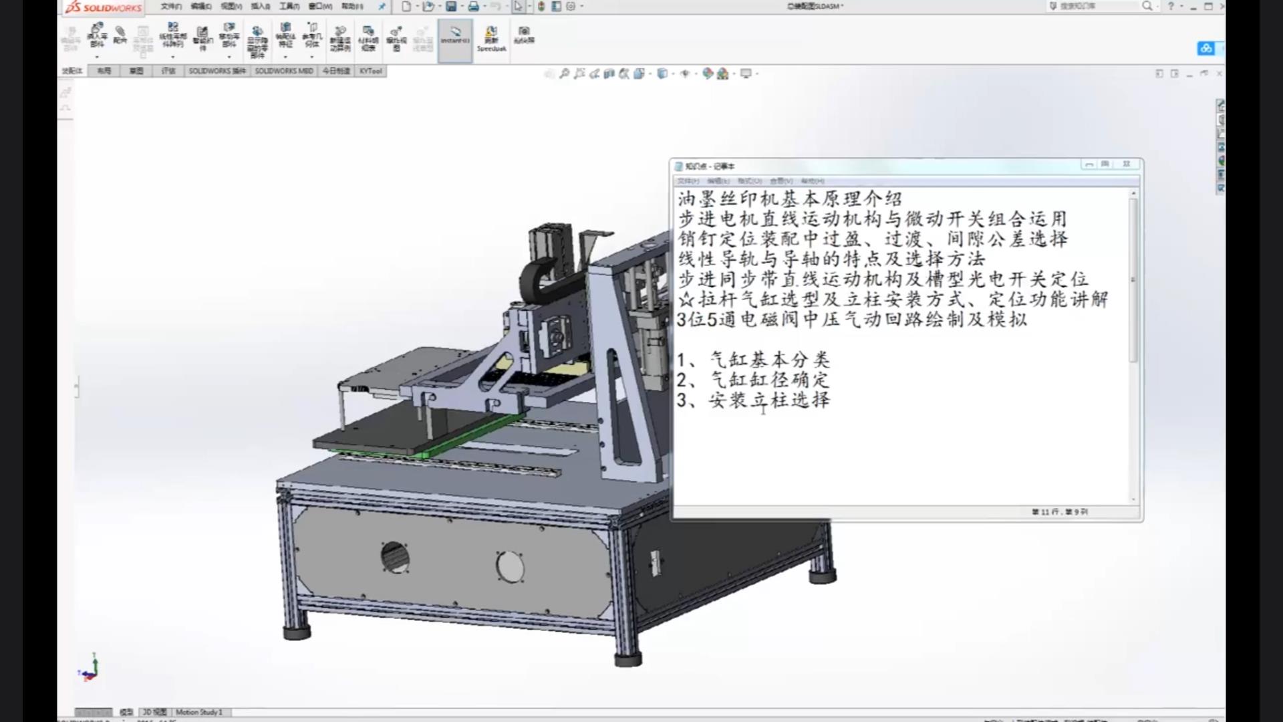The height and width of the screenshot is (722, 1283).
Task: Open SolidWorks Insert (插入) menu
Action: 261,6
